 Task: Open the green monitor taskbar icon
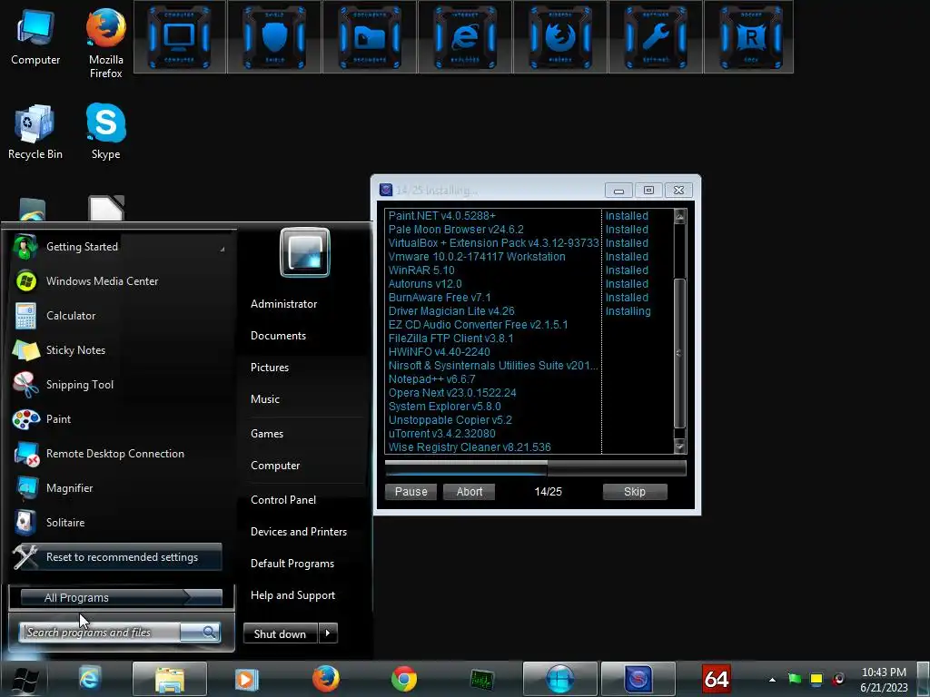click(x=482, y=680)
